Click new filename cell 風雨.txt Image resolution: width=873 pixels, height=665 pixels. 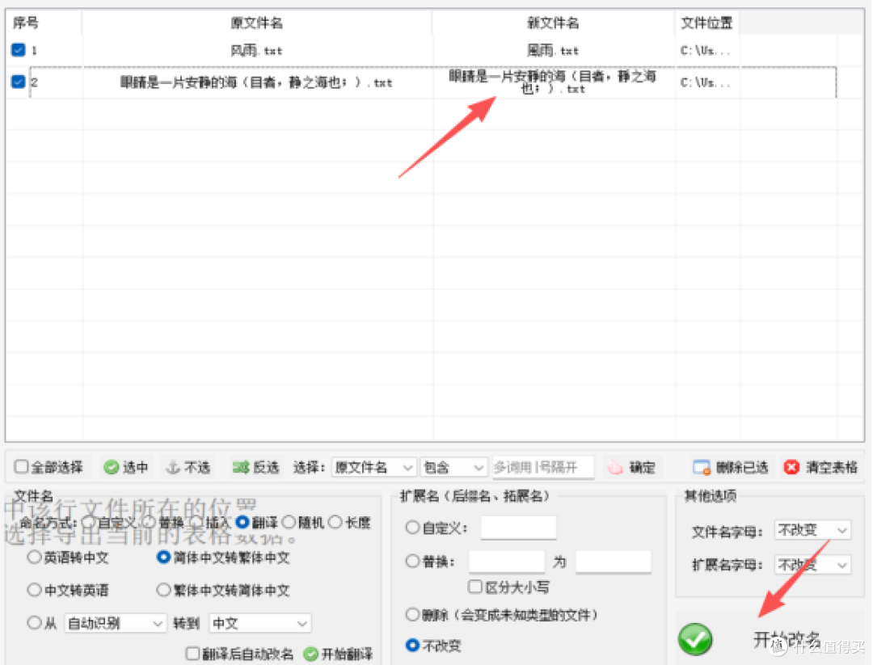click(x=553, y=51)
